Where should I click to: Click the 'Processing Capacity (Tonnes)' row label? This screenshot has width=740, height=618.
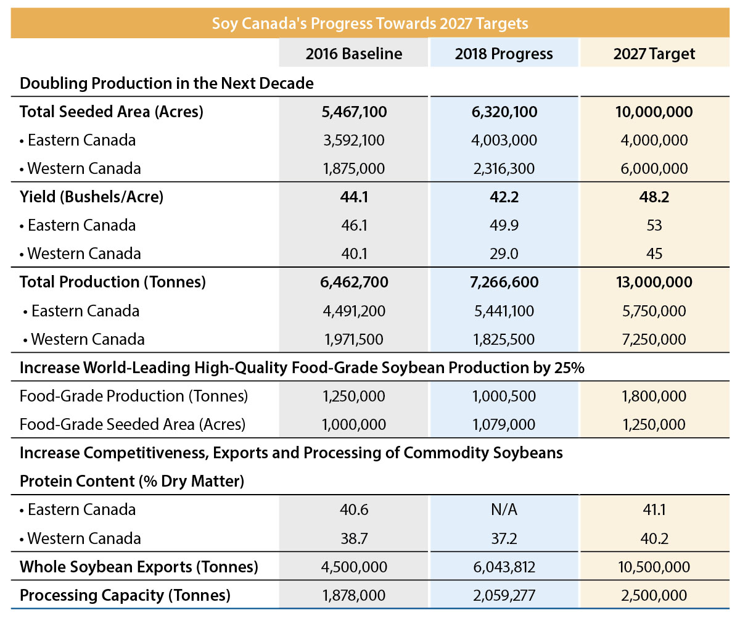[125, 595]
